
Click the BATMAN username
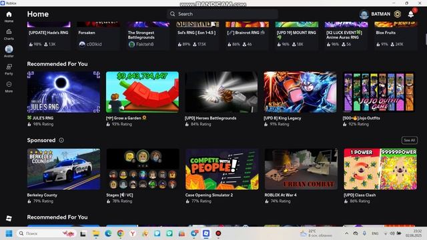(381, 14)
